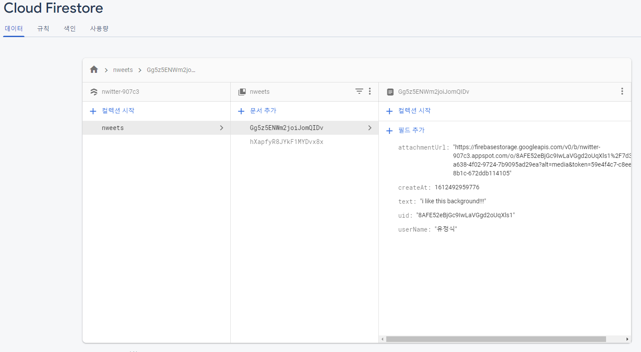Click the userName field name
Viewport: 641px width, 352px height.
pyautogui.click(x=414, y=229)
